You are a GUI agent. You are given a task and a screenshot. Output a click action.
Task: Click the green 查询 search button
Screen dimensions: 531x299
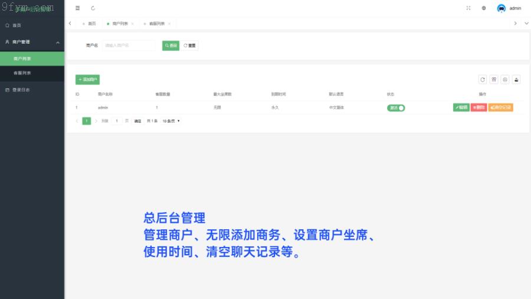(171, 45)
